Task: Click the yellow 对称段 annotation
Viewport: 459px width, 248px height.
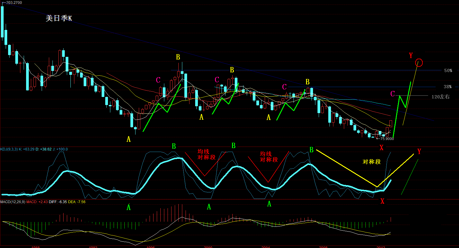Action: click(372, 162)
